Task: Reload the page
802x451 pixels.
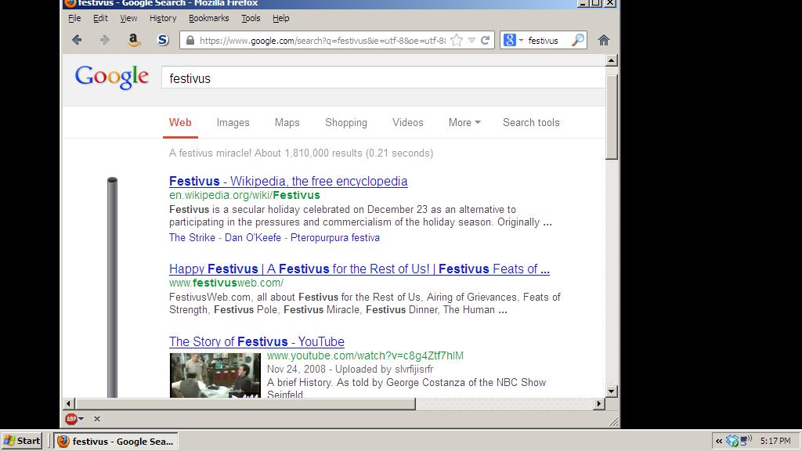Action: coord(486,41)
